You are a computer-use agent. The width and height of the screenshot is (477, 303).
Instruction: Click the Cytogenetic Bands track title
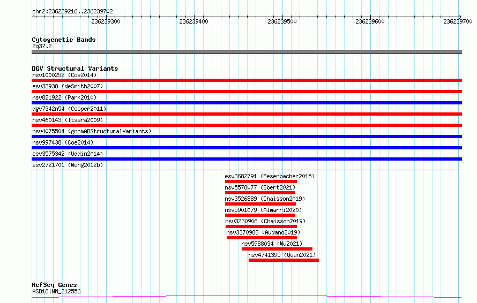point(64,40)
